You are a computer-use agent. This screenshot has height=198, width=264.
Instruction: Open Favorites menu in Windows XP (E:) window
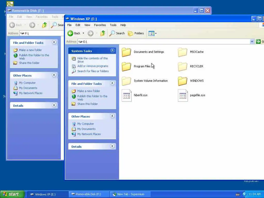[x=100, y=25]
